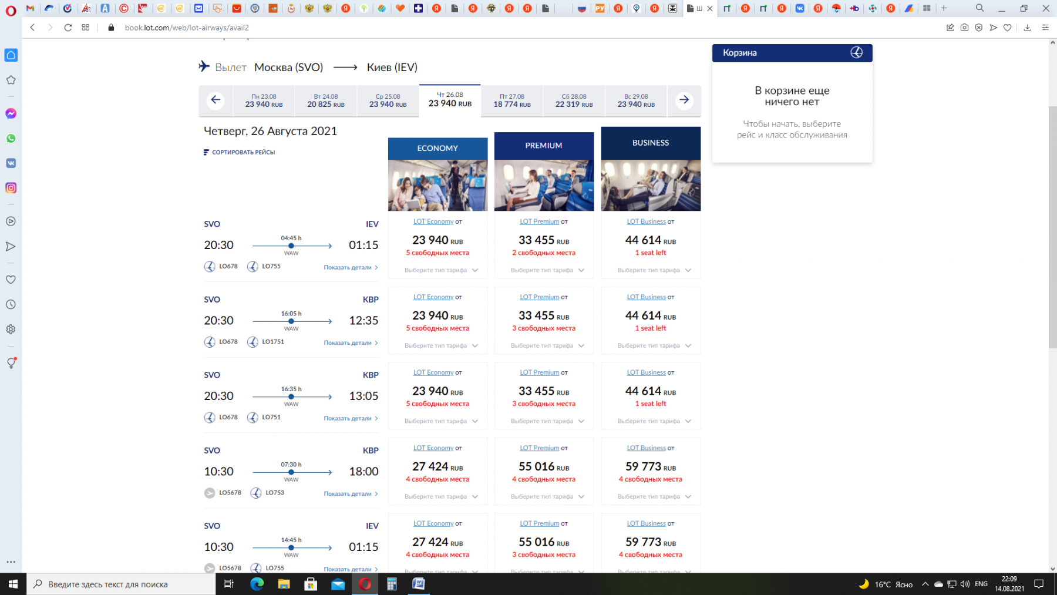Expand Economy fare type for 01:15 LO755 flight
1057x595 pixels.
point(441,270)
